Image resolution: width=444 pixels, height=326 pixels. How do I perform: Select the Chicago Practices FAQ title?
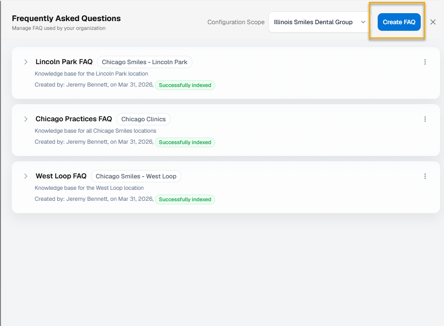pyautogui.click(x=74, y=119)
